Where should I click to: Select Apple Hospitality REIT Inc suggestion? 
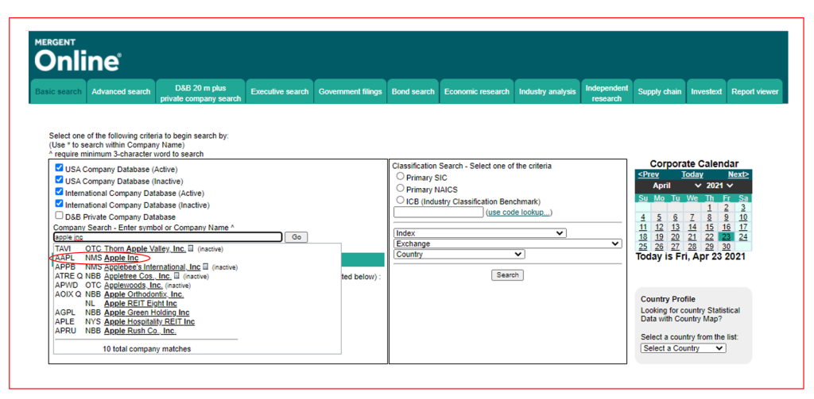(x=149, y=322)
